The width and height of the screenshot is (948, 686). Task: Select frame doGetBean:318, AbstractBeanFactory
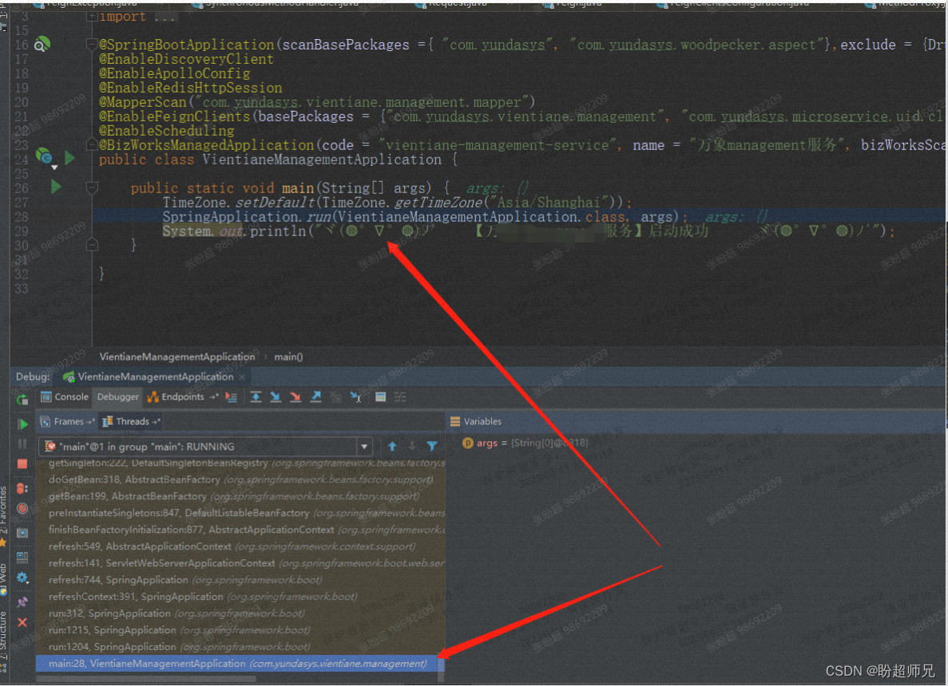pos(240,479)
